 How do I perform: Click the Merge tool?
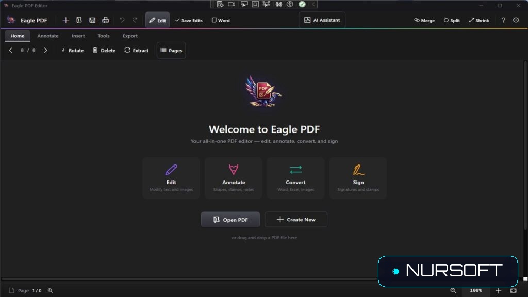coord(424,20)
